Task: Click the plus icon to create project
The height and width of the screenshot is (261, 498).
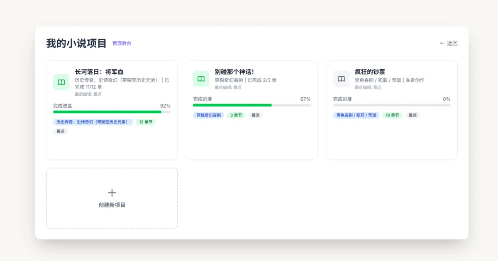Action: click(112, 193)
